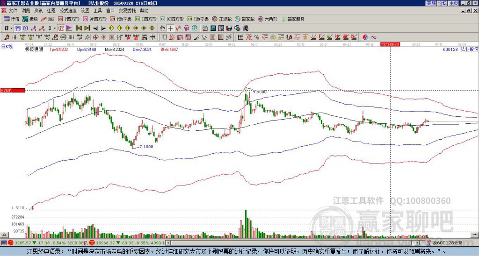Click the infinity loop icon

click(x=374, y=37)
